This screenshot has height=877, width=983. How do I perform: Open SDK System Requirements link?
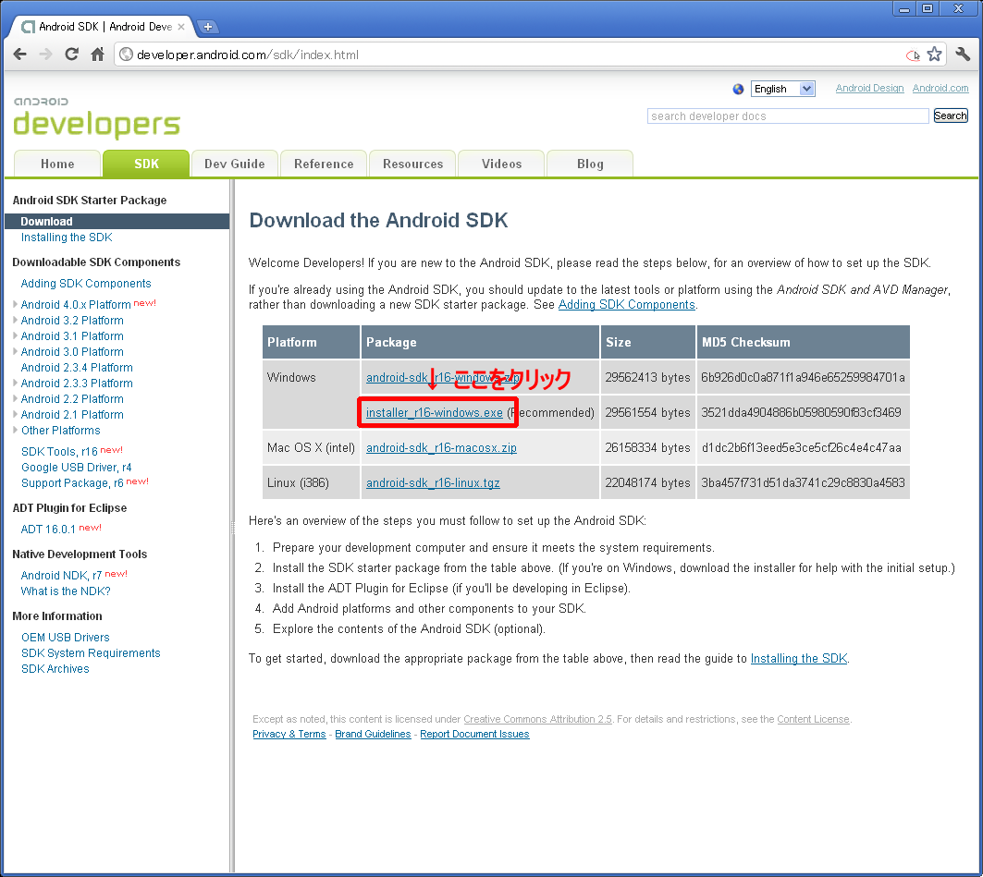tap(91, 652)
